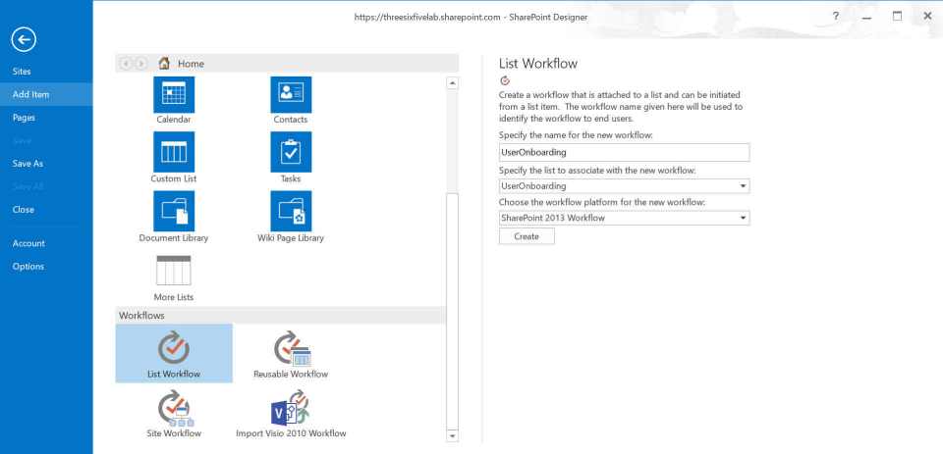
Task: Select Save As in the sidebar
Action: pyautogui.click(x=28, y=163)
